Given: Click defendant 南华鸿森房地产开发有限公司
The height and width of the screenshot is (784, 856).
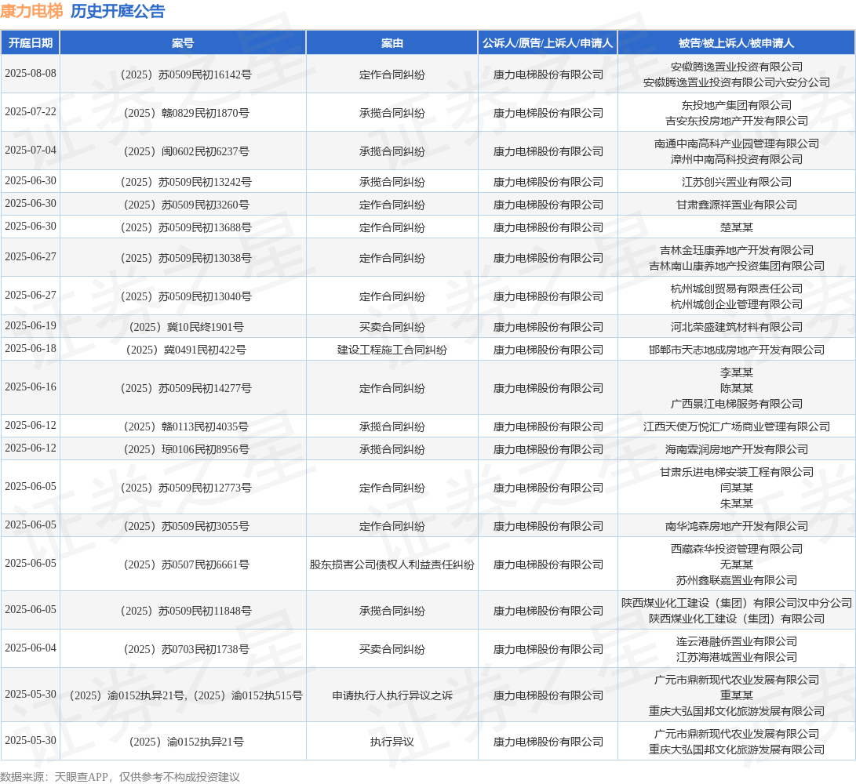Looking at the screenshot, I should click(737, 527).
